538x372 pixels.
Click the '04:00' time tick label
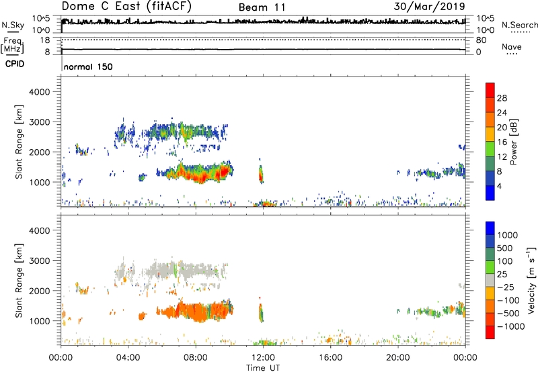tap(128, 358)
